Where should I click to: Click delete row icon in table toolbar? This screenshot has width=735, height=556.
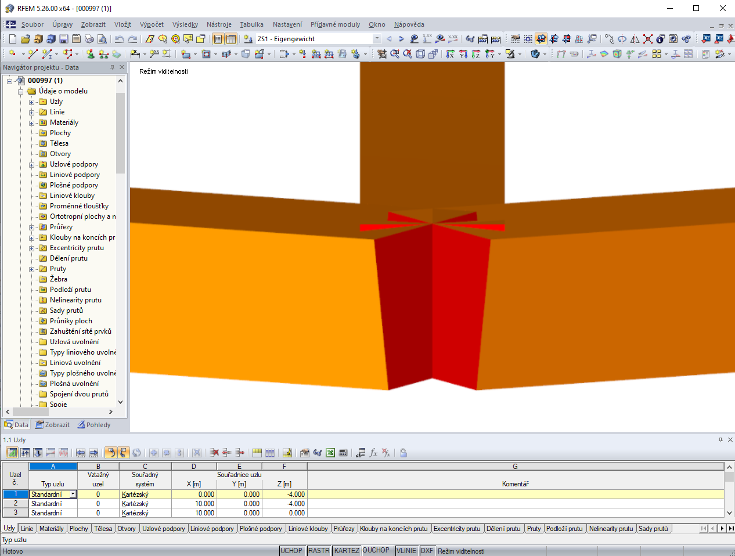tap(214, 453)
